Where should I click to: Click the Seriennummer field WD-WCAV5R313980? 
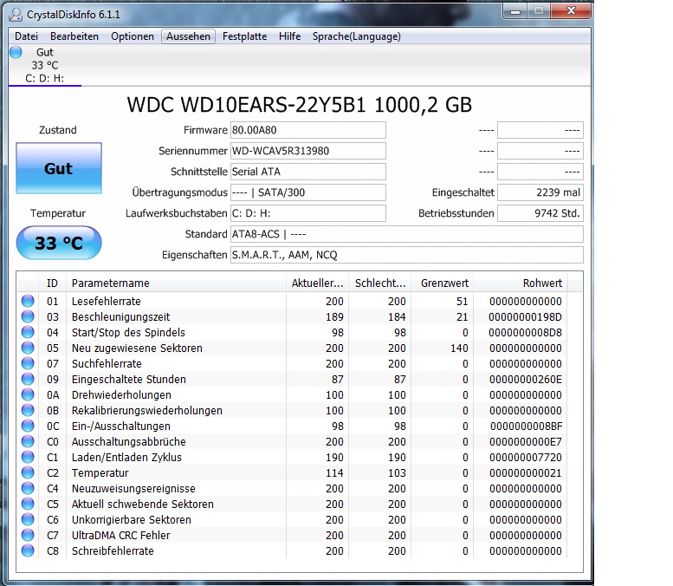[x=308, y=151]
